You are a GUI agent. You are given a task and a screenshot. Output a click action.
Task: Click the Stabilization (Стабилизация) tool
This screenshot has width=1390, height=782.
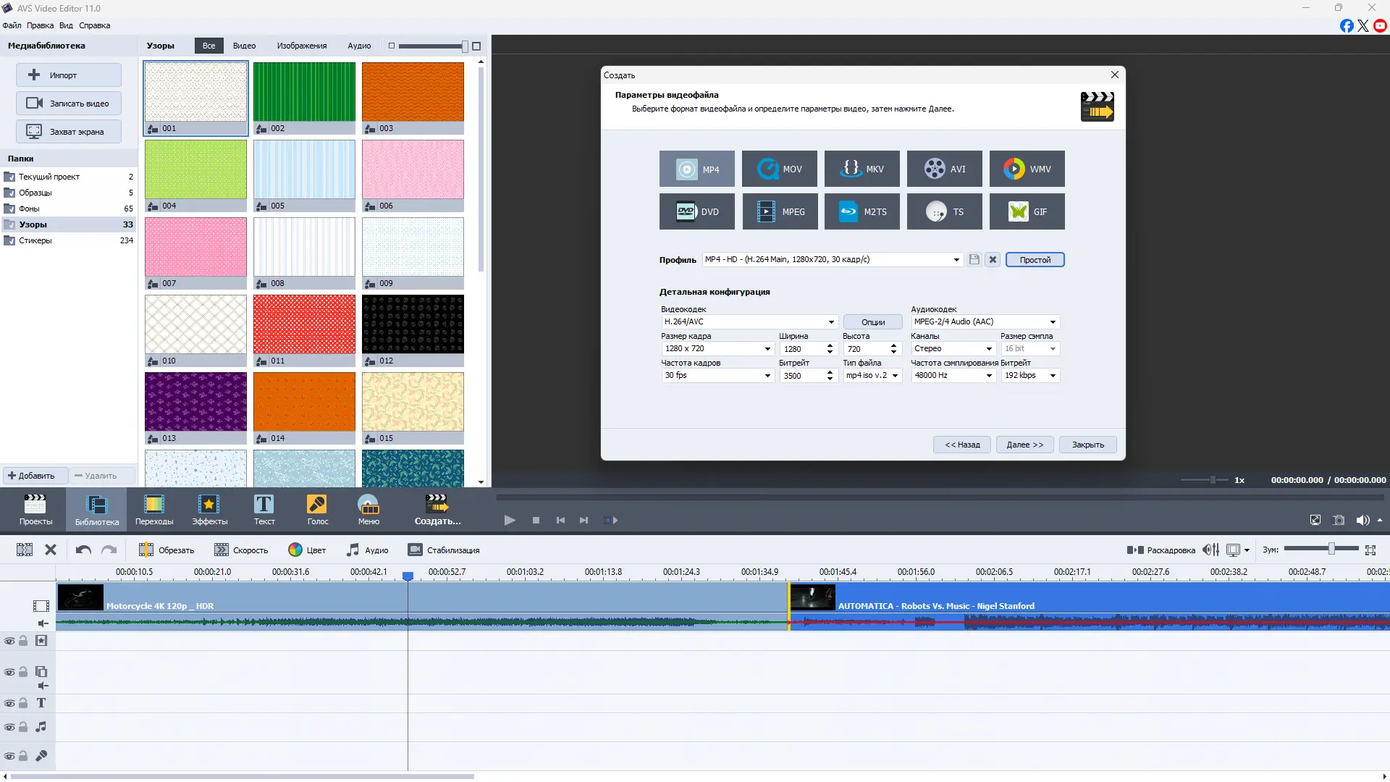click(443, 550)
